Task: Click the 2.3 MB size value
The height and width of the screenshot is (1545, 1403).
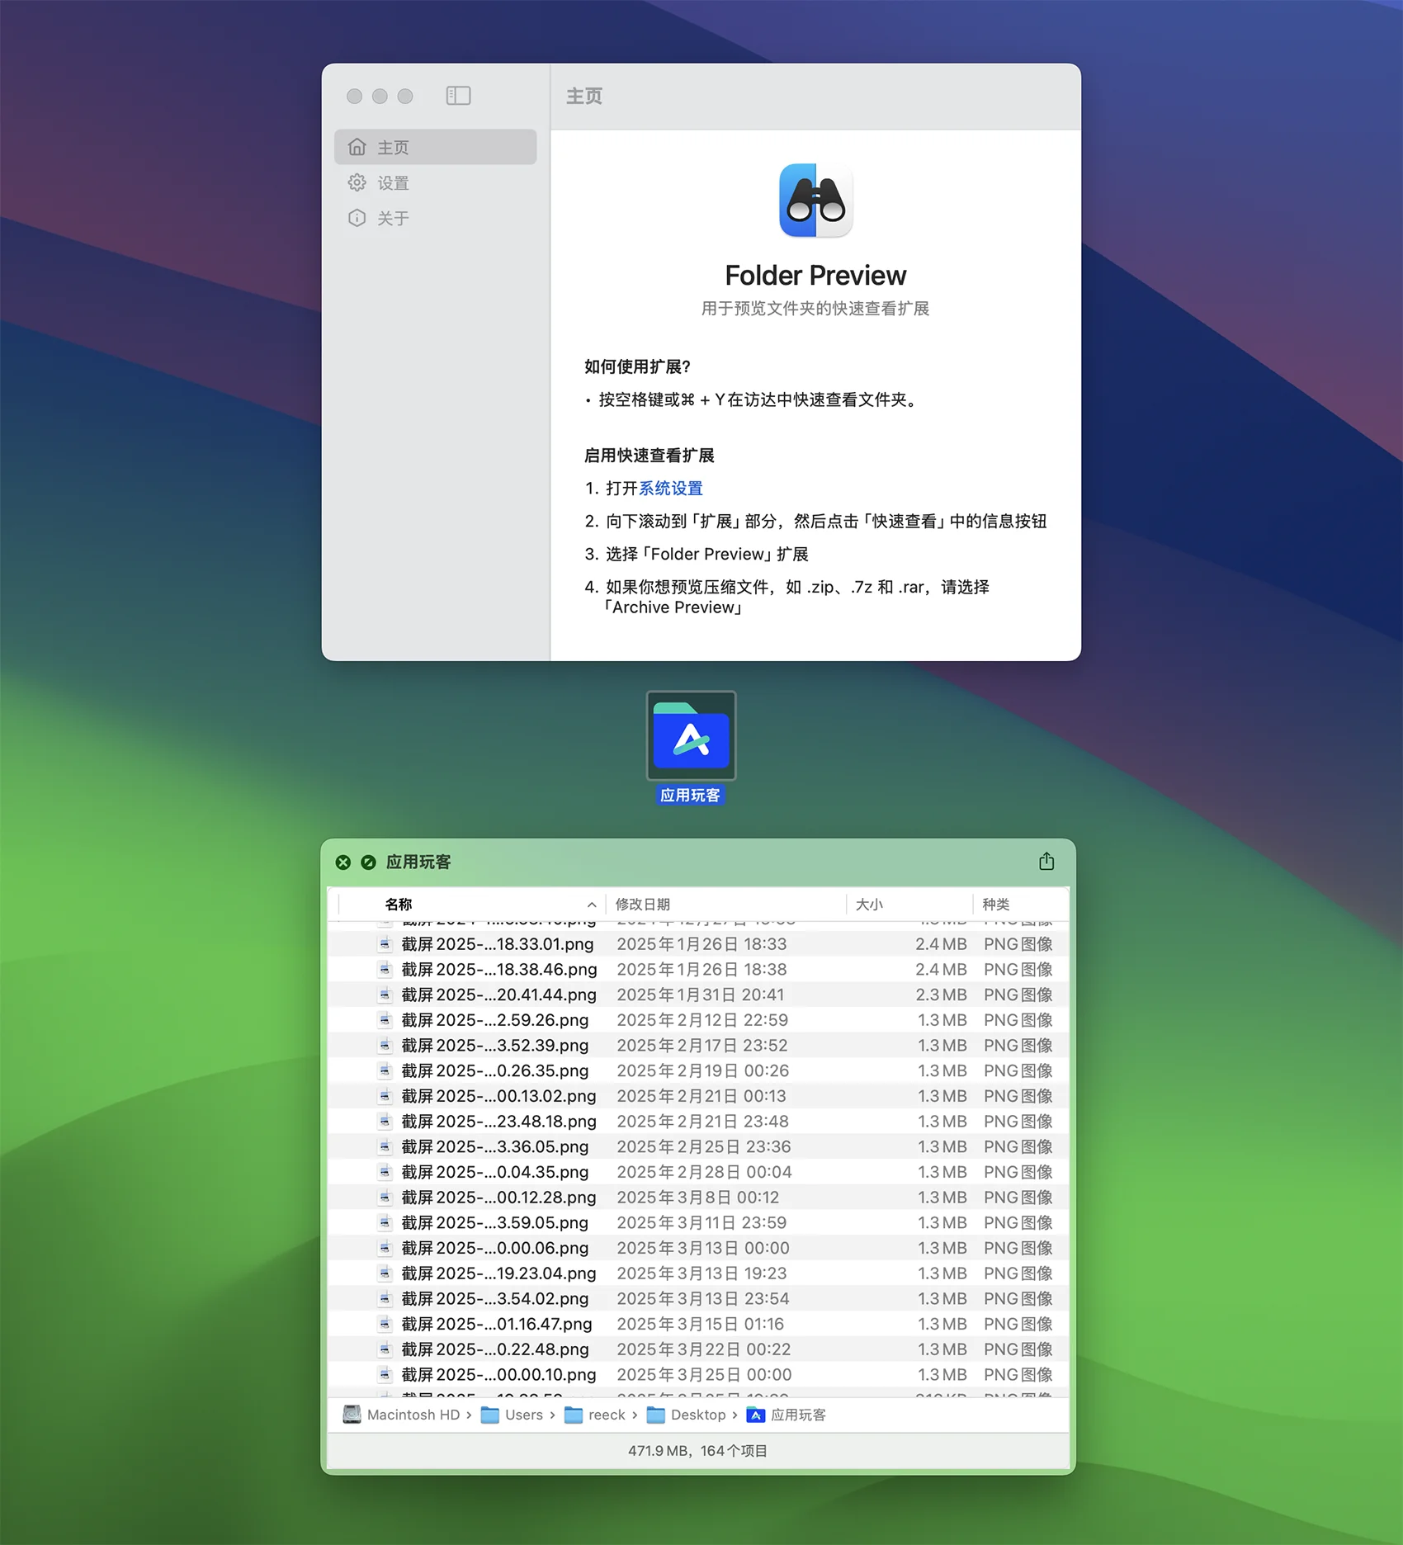Action: pos(941,995)
